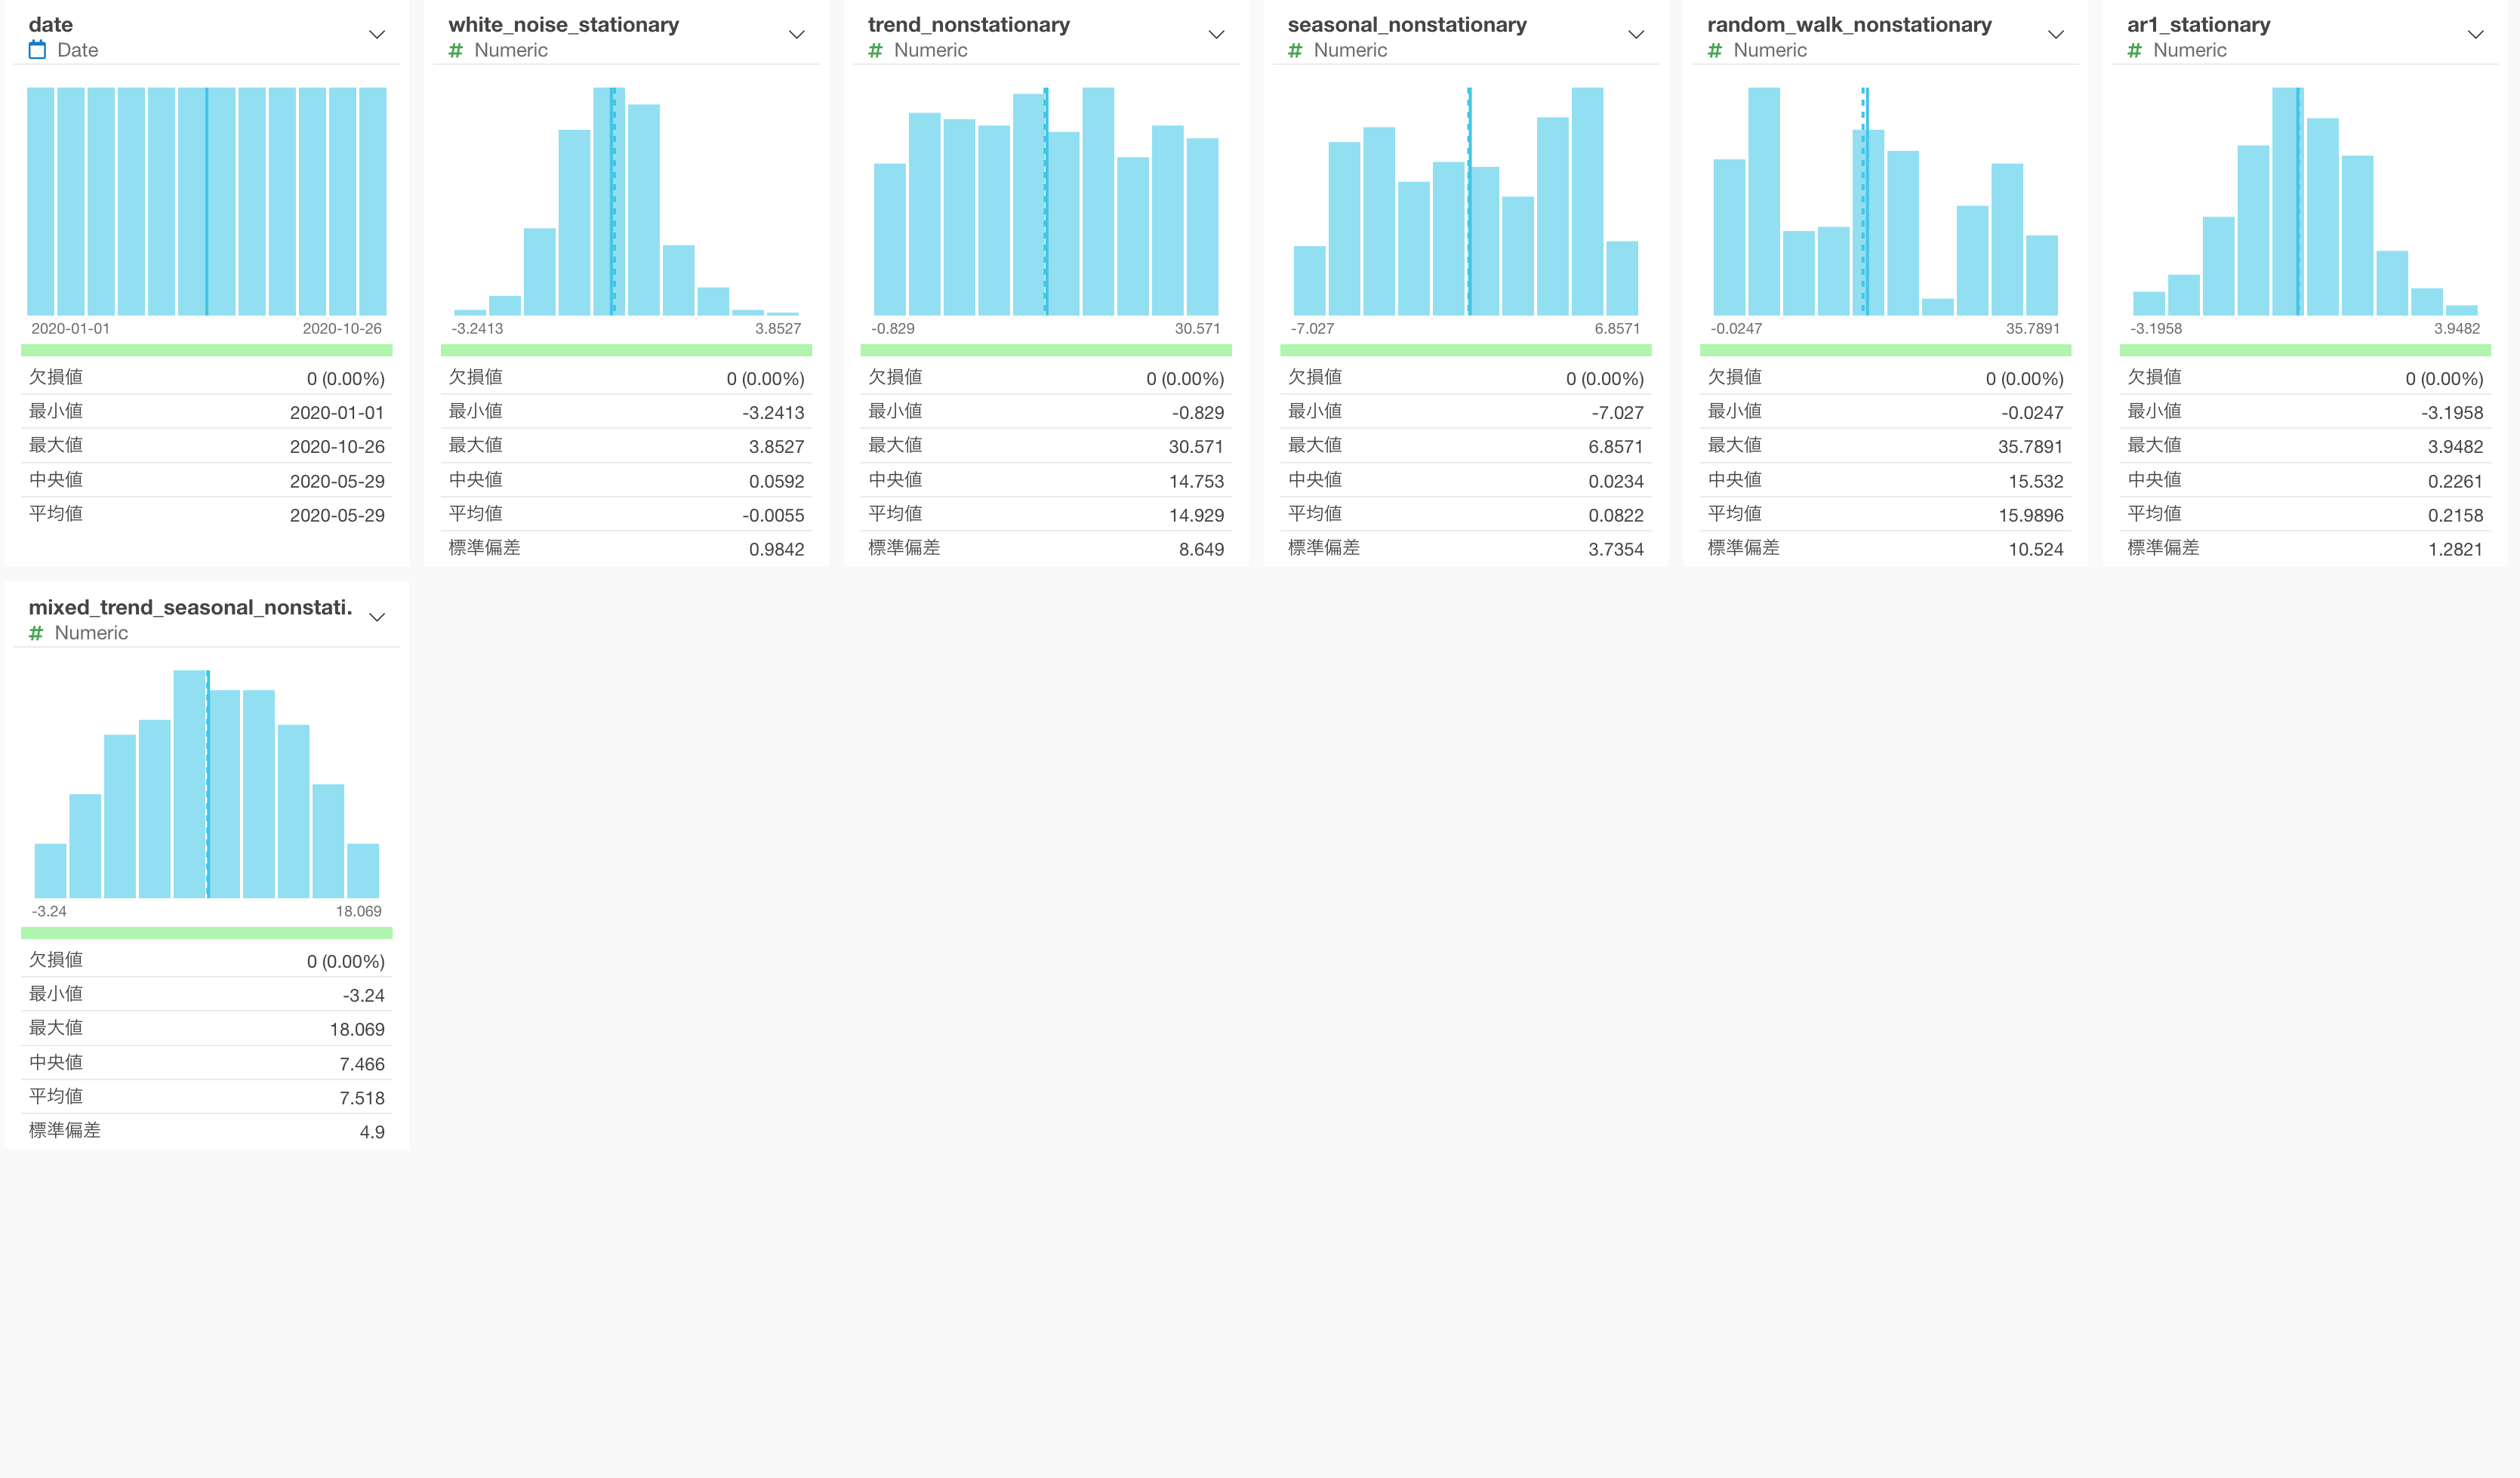Image resolution: width=2520 pixels, height=1478 pixels.
Task: Expand mixed_trend_seasonal column chevron menu
Action: (x=377, y=618)
